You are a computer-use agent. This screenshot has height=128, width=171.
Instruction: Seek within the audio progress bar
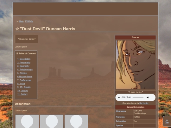(138, 97)
